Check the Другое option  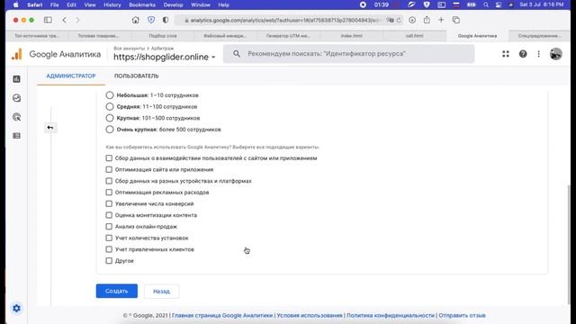click(109, 260)
